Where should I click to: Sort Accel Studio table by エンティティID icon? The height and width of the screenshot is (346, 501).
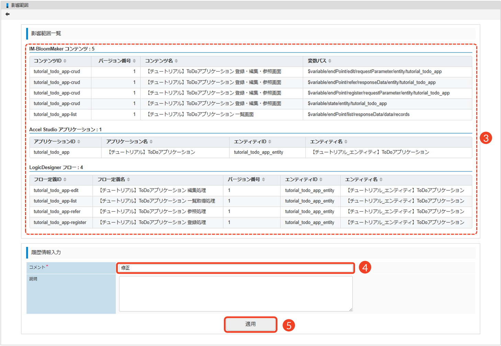pos(270,142)
